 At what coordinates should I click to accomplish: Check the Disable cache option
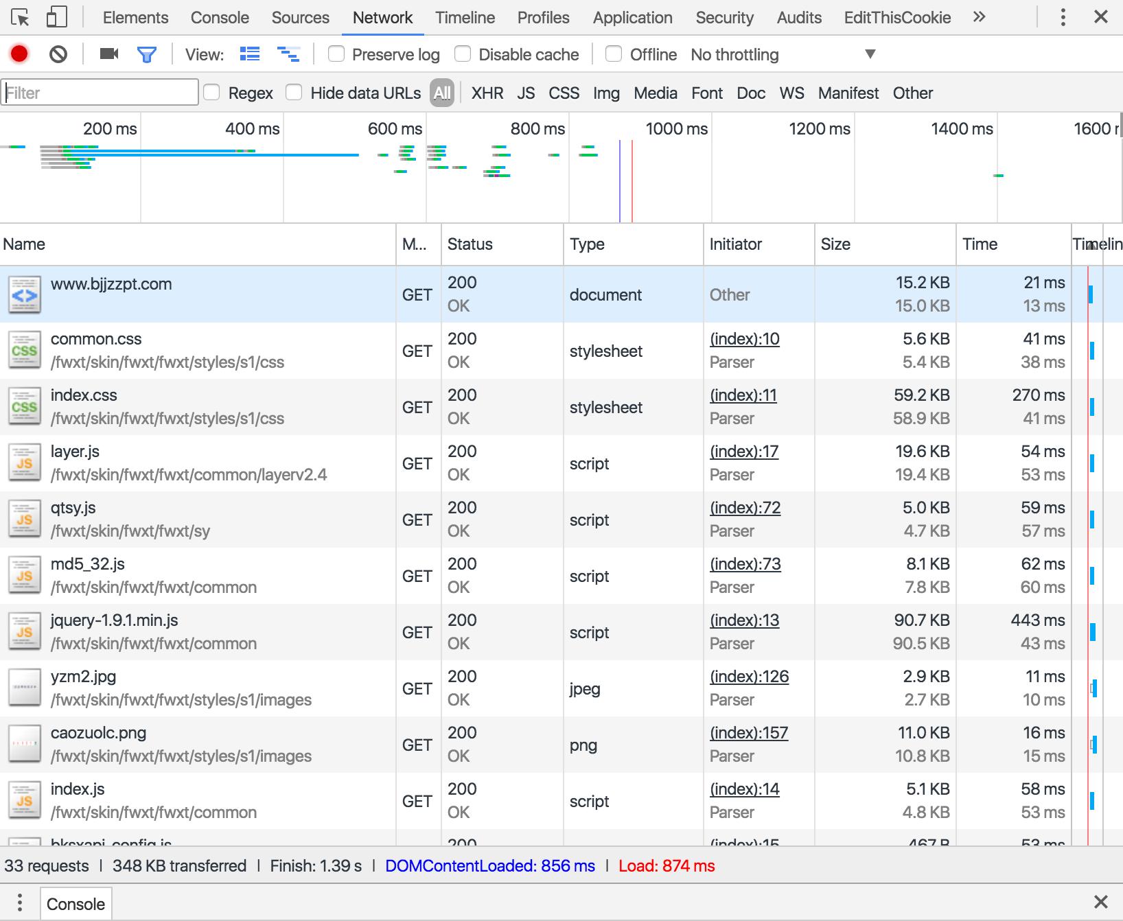click(463, 54)
